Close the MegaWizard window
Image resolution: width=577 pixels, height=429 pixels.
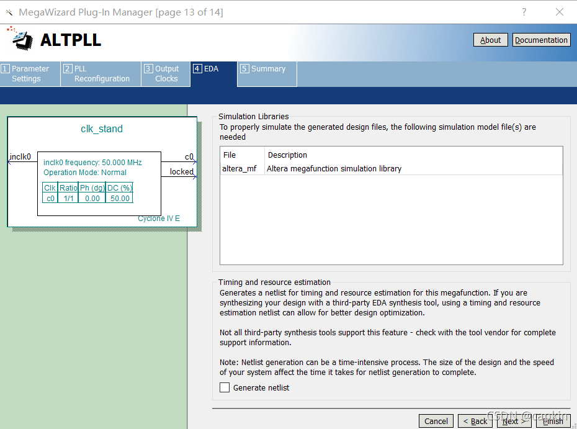tap(560, 12)
